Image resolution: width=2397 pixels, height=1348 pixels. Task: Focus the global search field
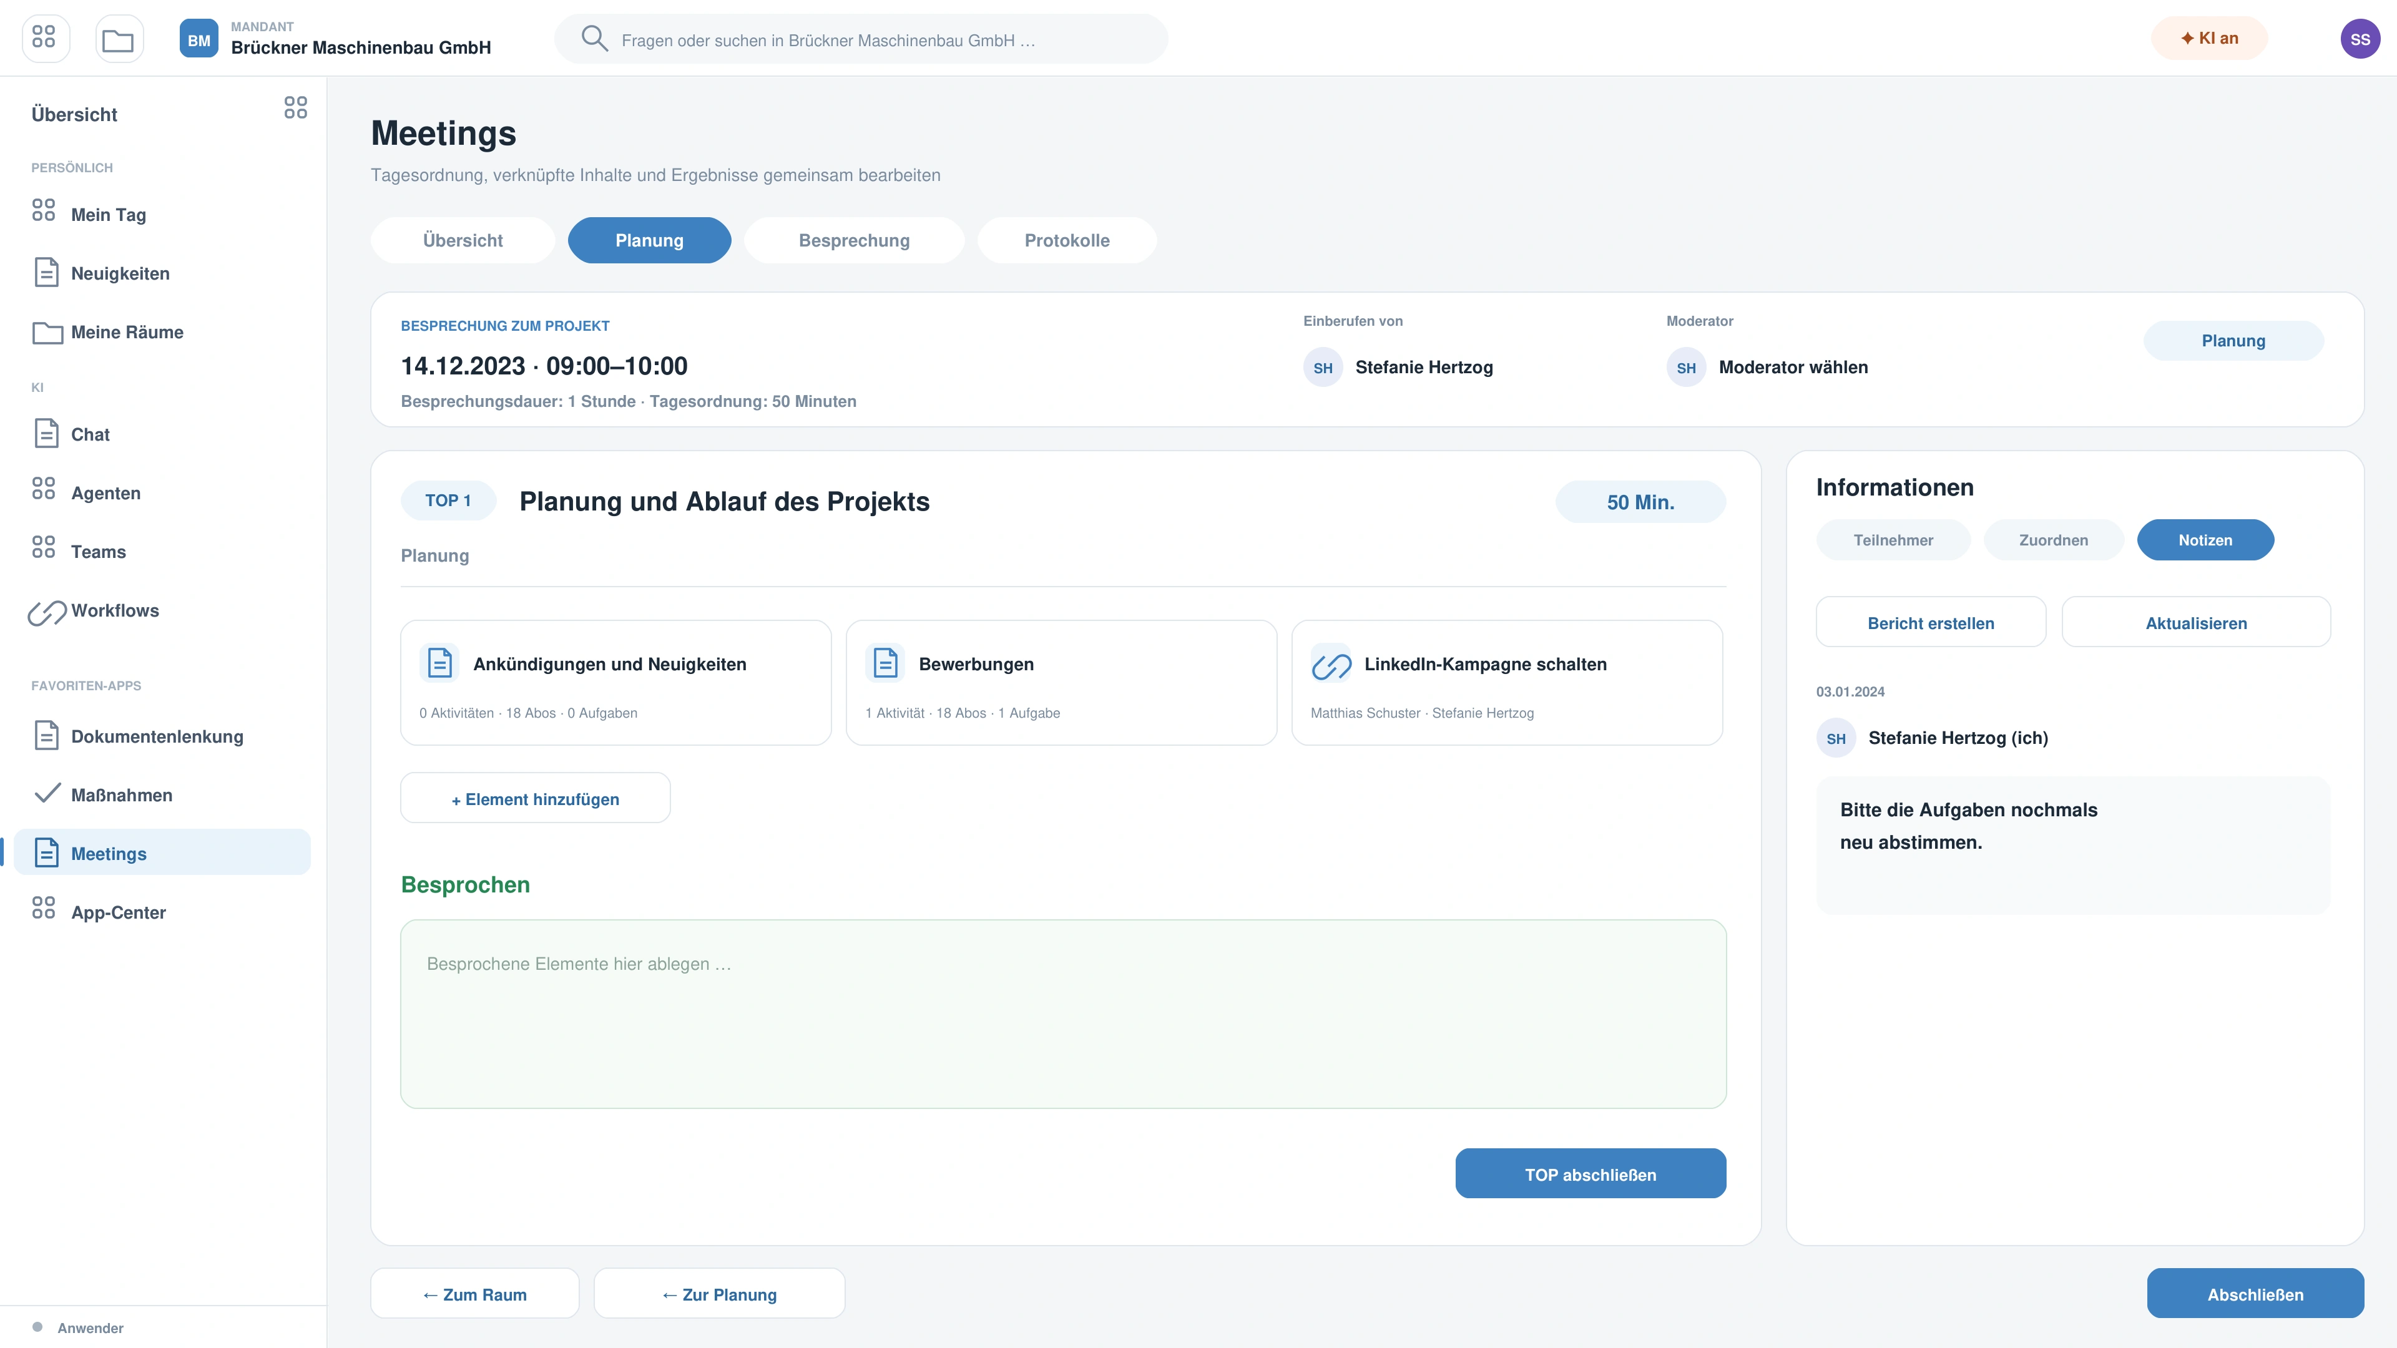pyautogui.click(x=861, y=39)
